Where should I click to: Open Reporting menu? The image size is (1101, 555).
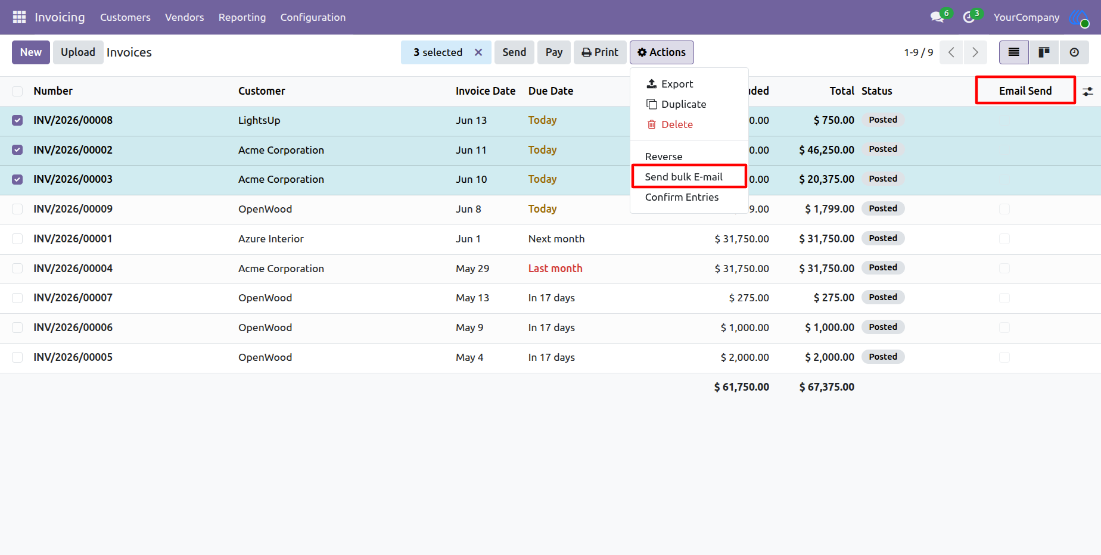(x=242, y=17)
